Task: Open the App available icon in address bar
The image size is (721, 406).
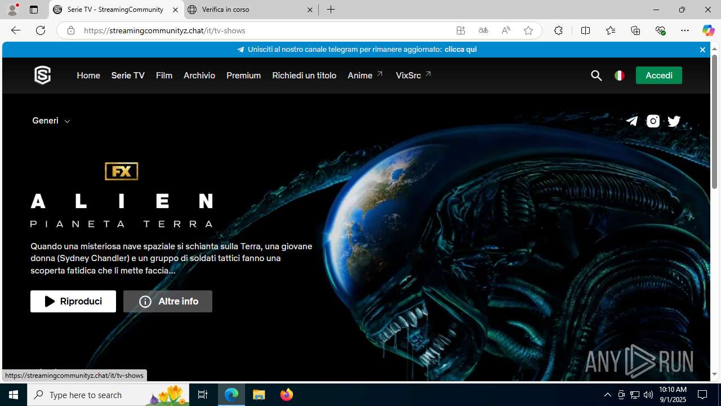Action: click(461, 30)
